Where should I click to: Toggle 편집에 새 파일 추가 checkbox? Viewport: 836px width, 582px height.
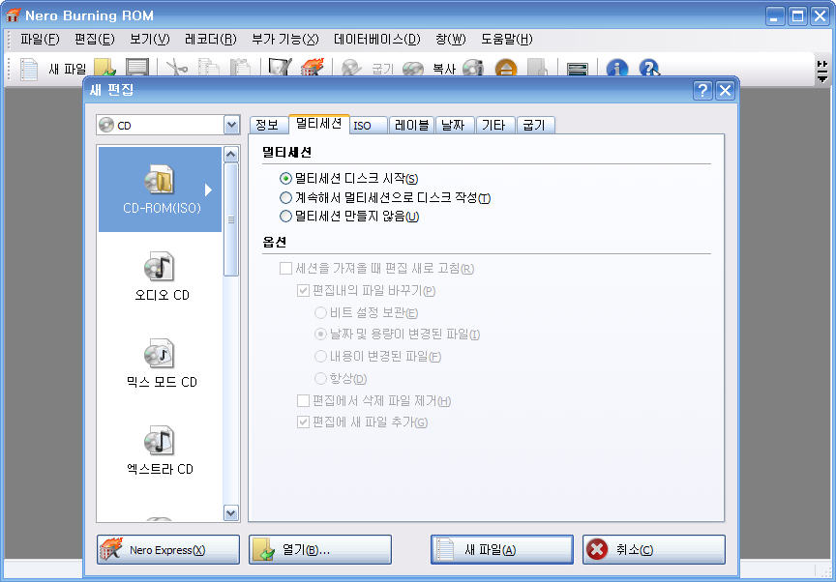tap(303, 422)
